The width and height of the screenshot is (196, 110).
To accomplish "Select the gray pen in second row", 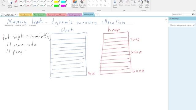I will [50, 5].
